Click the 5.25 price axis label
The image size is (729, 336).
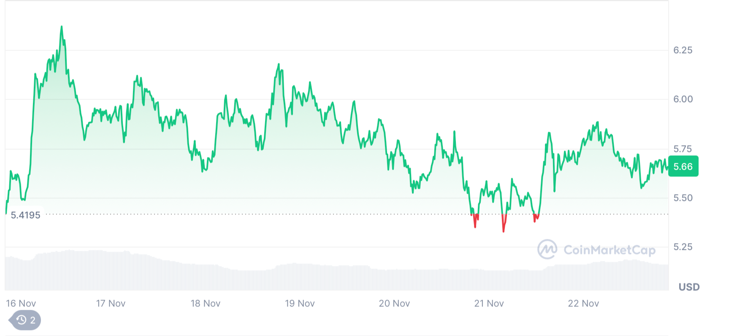click(683, 247)
